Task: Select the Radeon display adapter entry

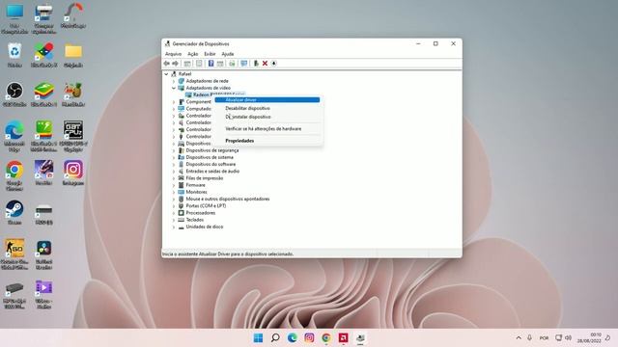Action: pos(201,94)
